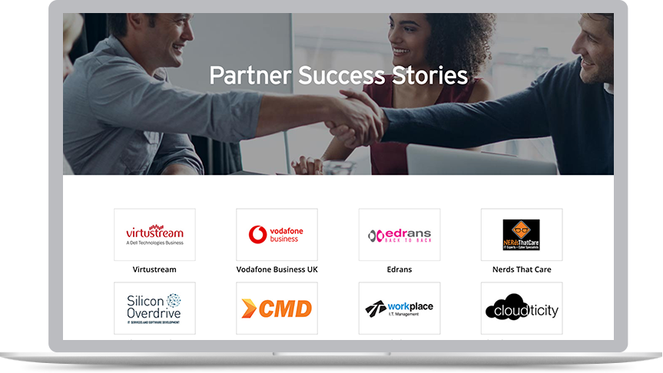Open the Nerds That Care logo tile
The width and height of the screenshot is (663, 373).
(x=522, y=234)
